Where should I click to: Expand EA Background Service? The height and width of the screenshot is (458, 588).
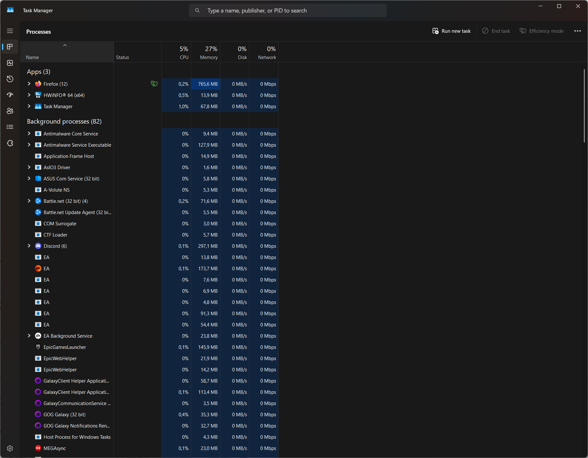29,336
